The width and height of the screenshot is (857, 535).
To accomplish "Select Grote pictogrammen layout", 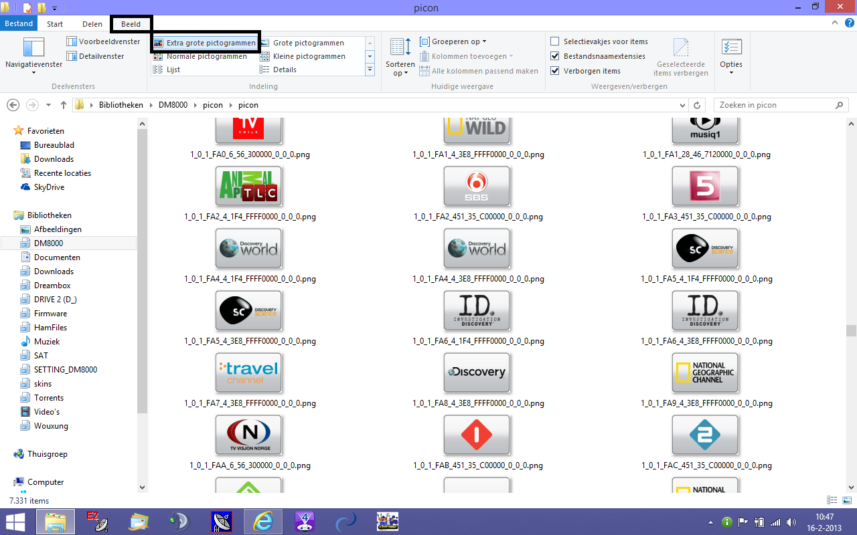I will click(x=302, y=43).
